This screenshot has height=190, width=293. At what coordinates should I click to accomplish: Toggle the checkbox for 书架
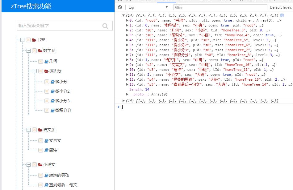click(x=28, y=40)
